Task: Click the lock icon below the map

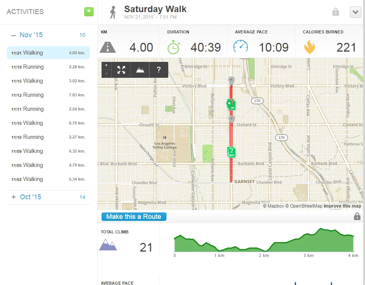Action: tap(357, 217)
